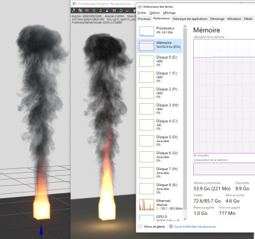Select Disque 2 (P:) performance entry
This screenshot has height=239, width=255.
coord(159,93)
